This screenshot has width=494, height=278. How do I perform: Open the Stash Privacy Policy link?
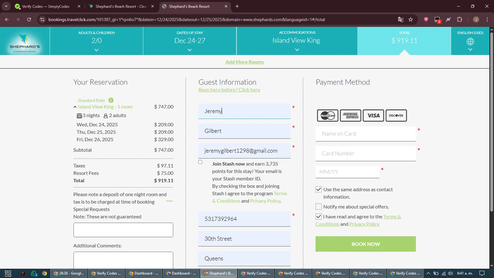pos(265,201)
